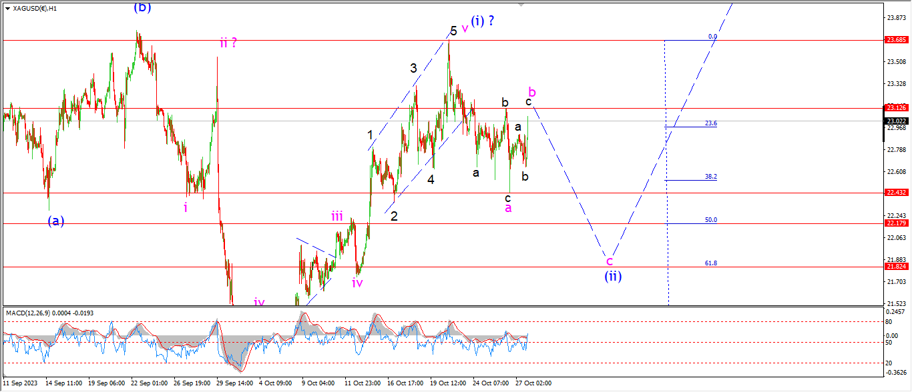This screenshot has height=392, width=912.
Task: Click the arrow beside the XAGUSD symbol title
Action: (7, 8)
